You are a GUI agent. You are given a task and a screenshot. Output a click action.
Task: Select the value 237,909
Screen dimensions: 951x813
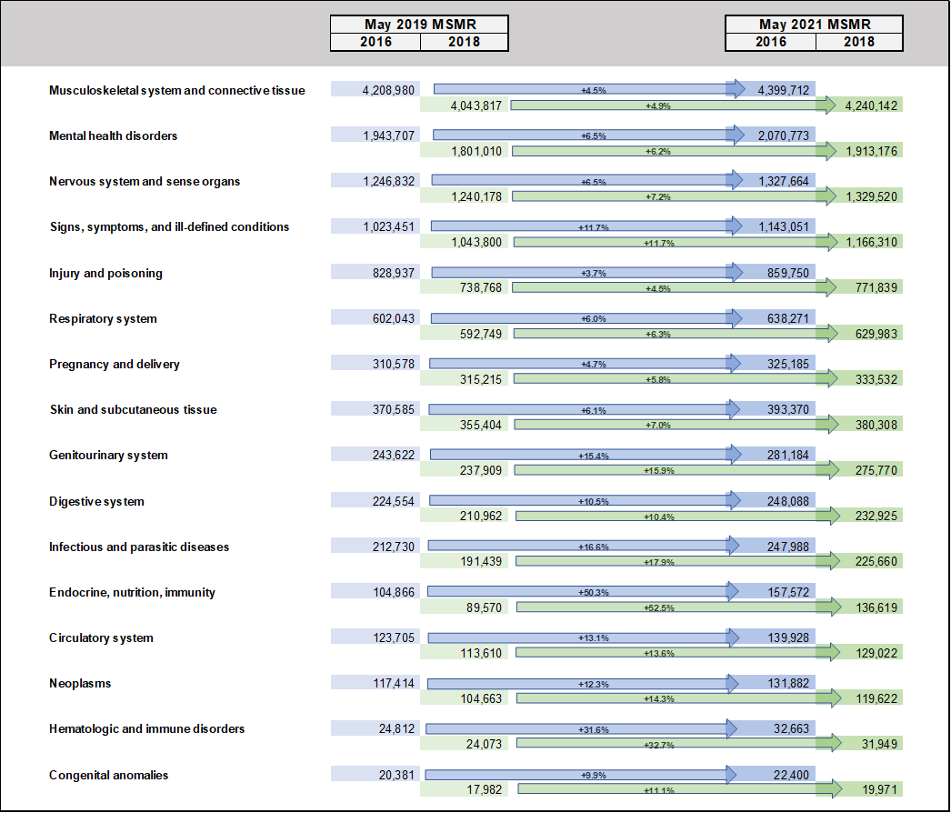tap(480, 470)
